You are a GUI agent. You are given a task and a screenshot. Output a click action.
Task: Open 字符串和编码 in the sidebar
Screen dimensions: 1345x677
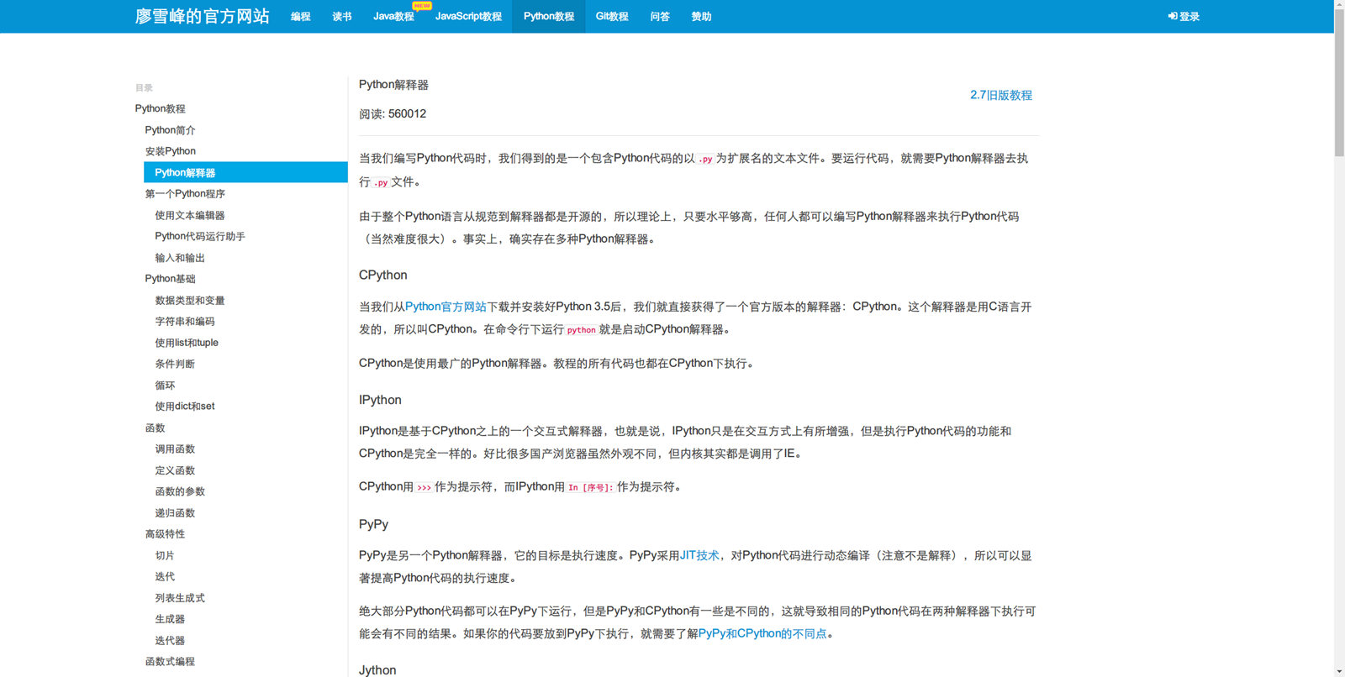click(185, 322)
